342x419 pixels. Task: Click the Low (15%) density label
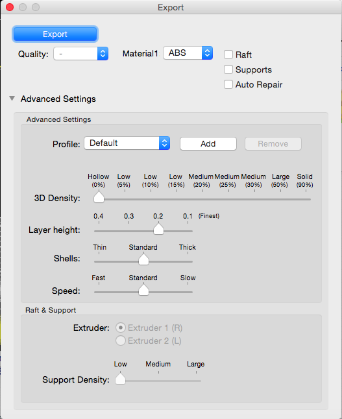176,181
